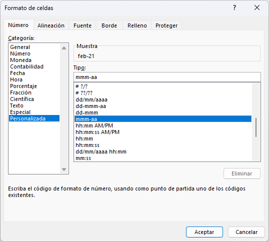The image size is (269, 242).
Task: Open the help question mark icon
Action: pos(234,7)
